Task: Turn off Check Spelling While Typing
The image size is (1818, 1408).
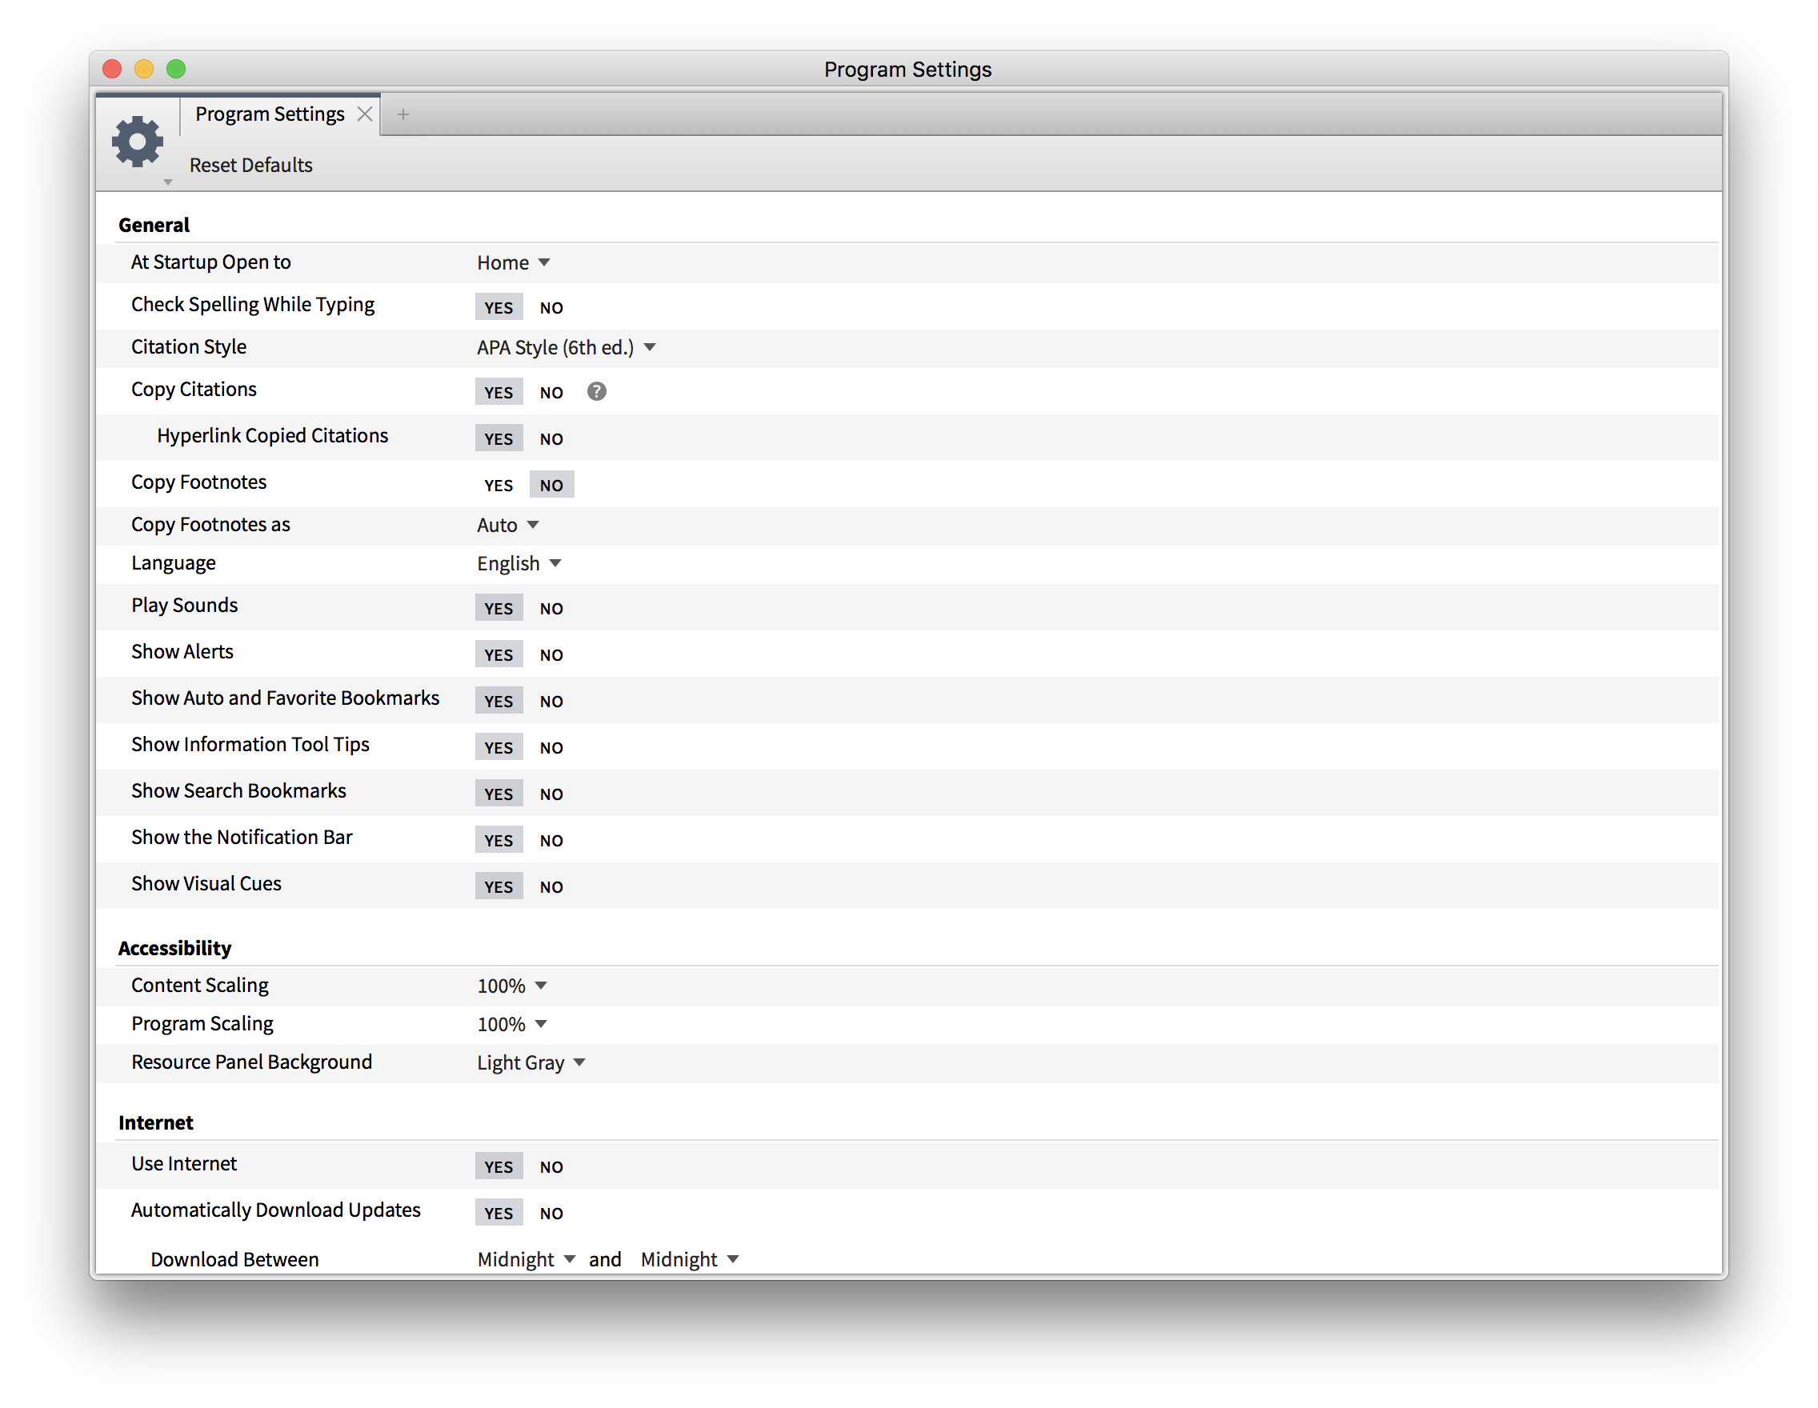Action: pyautogui.click(x=551, y=307)
